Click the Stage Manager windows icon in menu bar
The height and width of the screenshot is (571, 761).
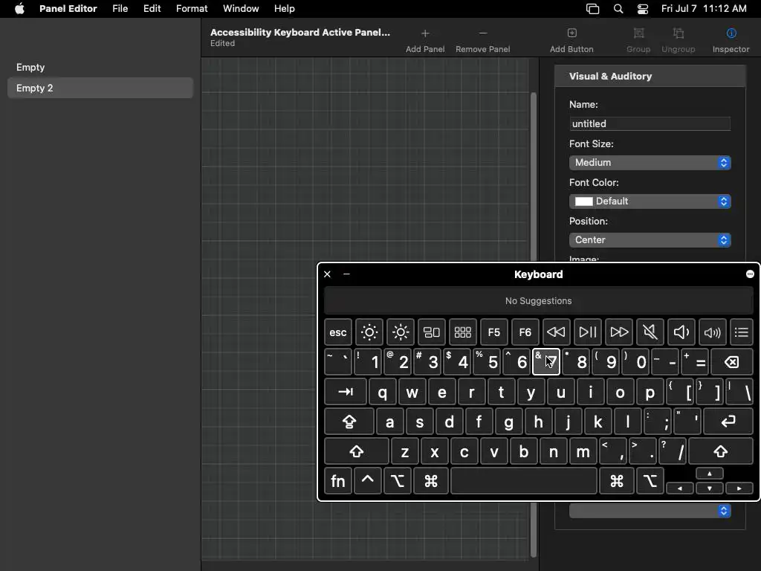click(x=592, y=9)
